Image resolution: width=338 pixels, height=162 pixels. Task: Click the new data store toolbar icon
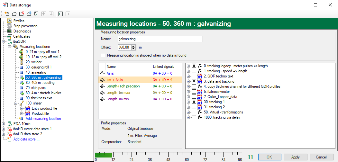point(7,14)
